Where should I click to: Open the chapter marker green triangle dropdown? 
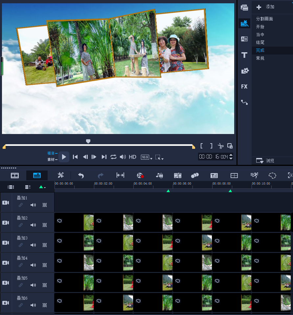42,187
